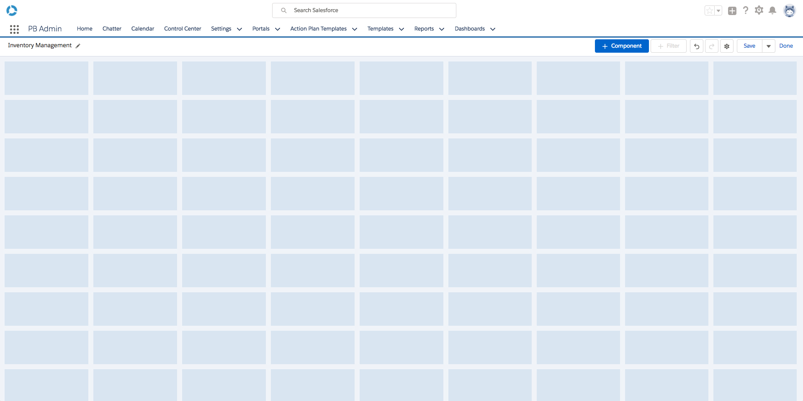
Task: Click the user profile avatar
Action: click(789, 11)
